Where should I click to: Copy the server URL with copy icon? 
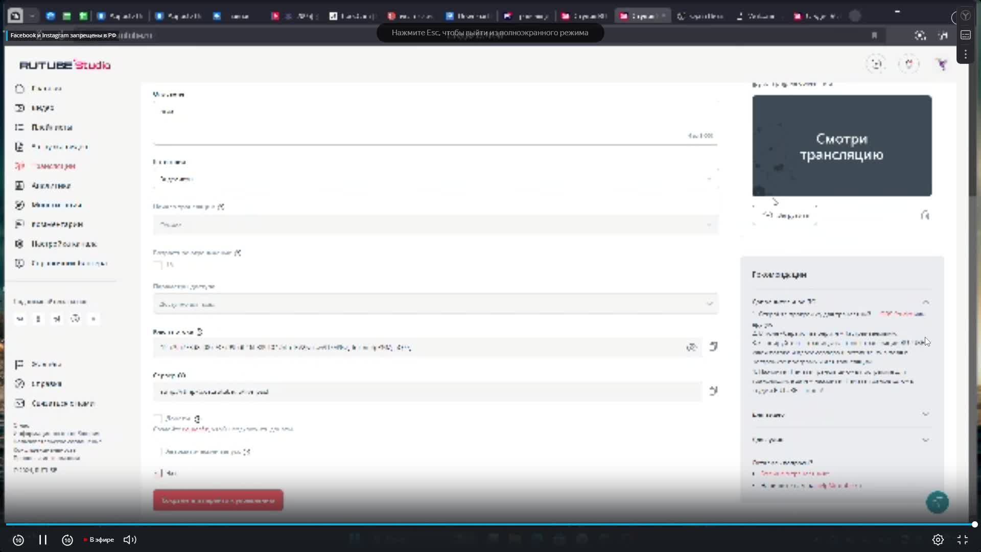pos(713,391)
